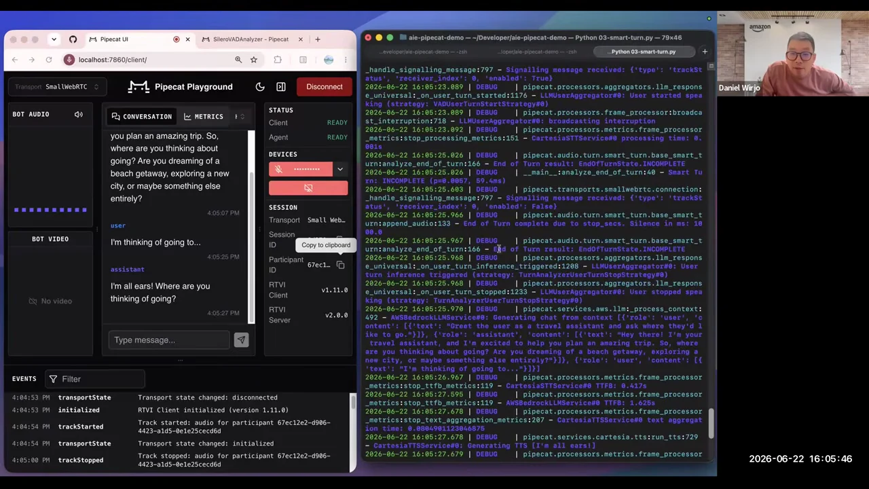Go back in the browser
The height and width of the screenshot is (489, 869).
point(15,60)
